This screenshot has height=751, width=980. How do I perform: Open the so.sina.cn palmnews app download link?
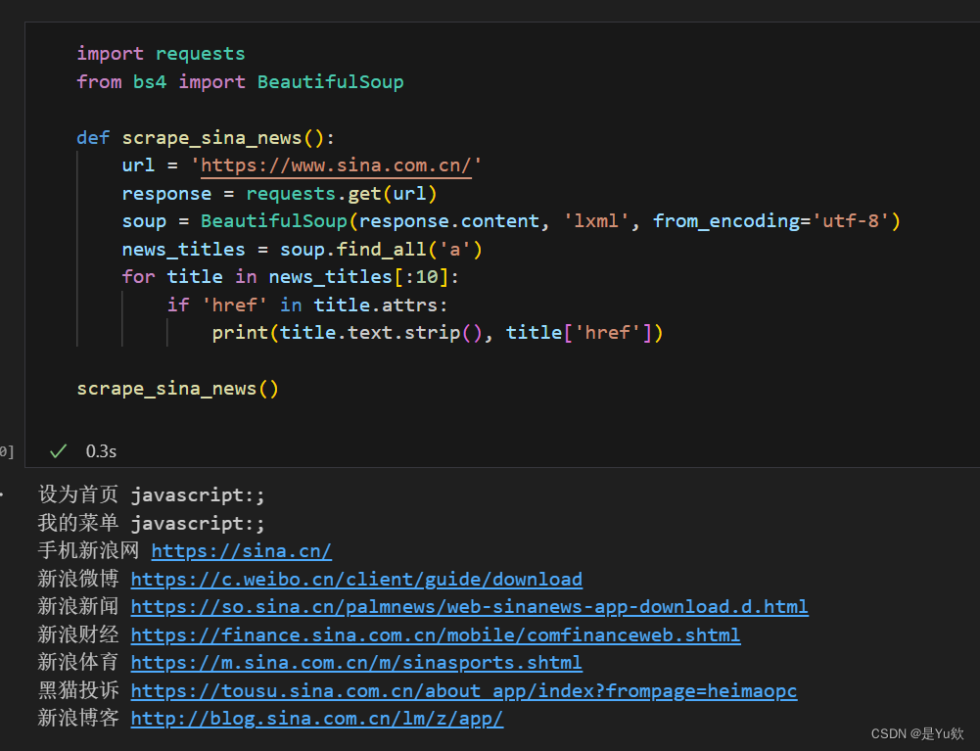point(469,606)
